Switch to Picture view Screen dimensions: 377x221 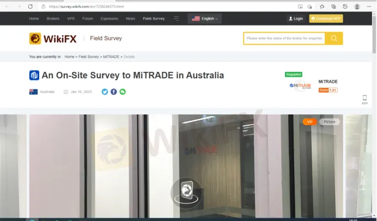[330, 122]
